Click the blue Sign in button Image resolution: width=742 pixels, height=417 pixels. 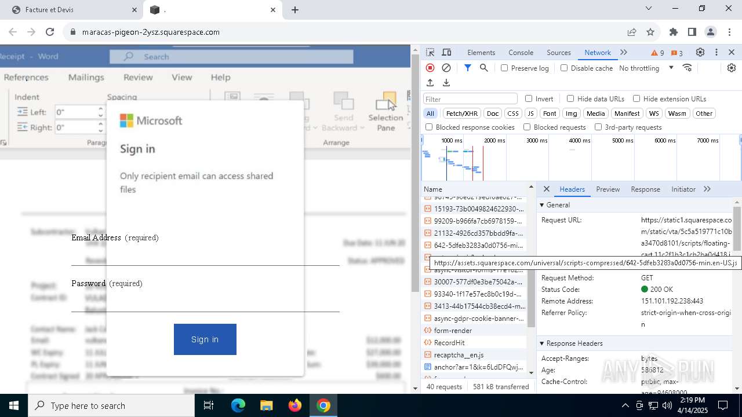(x=205, y=339)
